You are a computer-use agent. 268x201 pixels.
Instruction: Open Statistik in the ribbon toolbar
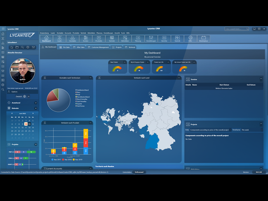point(178,39)
